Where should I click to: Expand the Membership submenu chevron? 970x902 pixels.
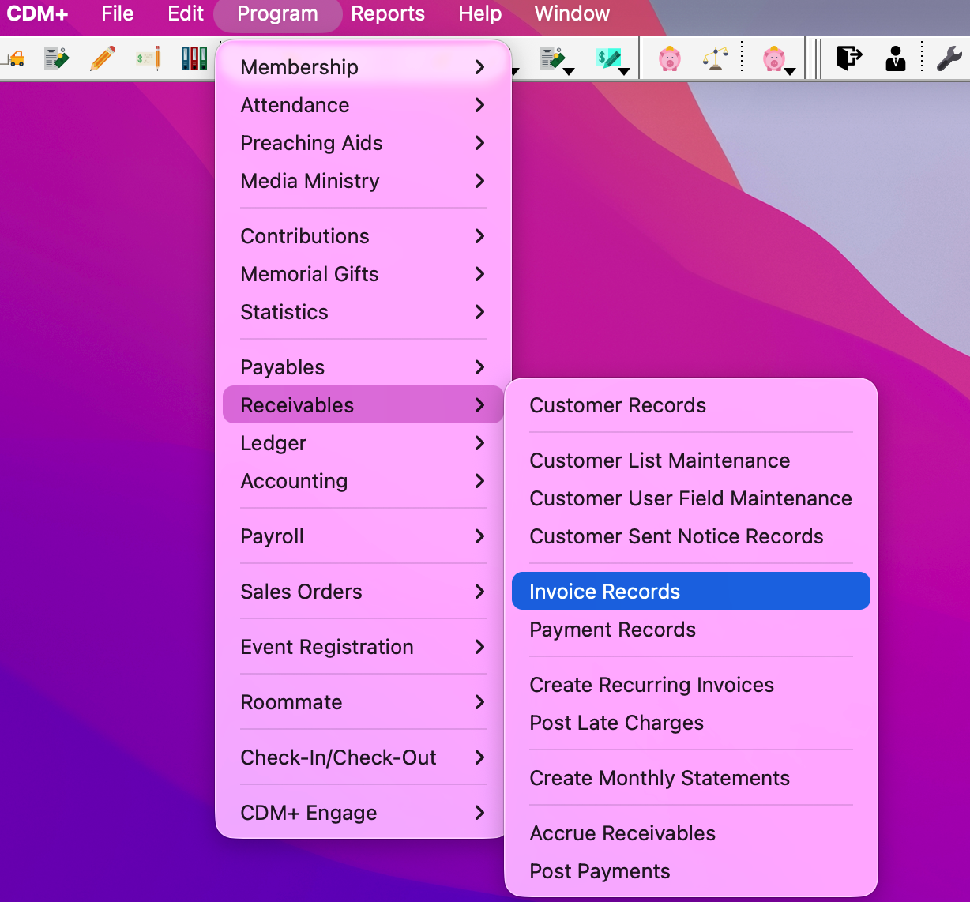click(x=479, y=67)
